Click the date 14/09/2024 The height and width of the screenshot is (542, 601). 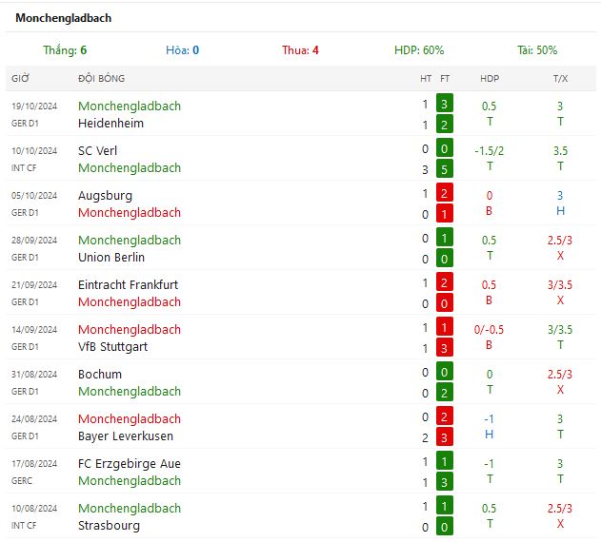point(34,330)
